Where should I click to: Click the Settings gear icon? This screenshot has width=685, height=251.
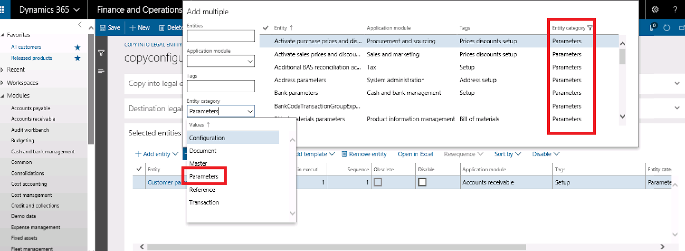point(655,9)
